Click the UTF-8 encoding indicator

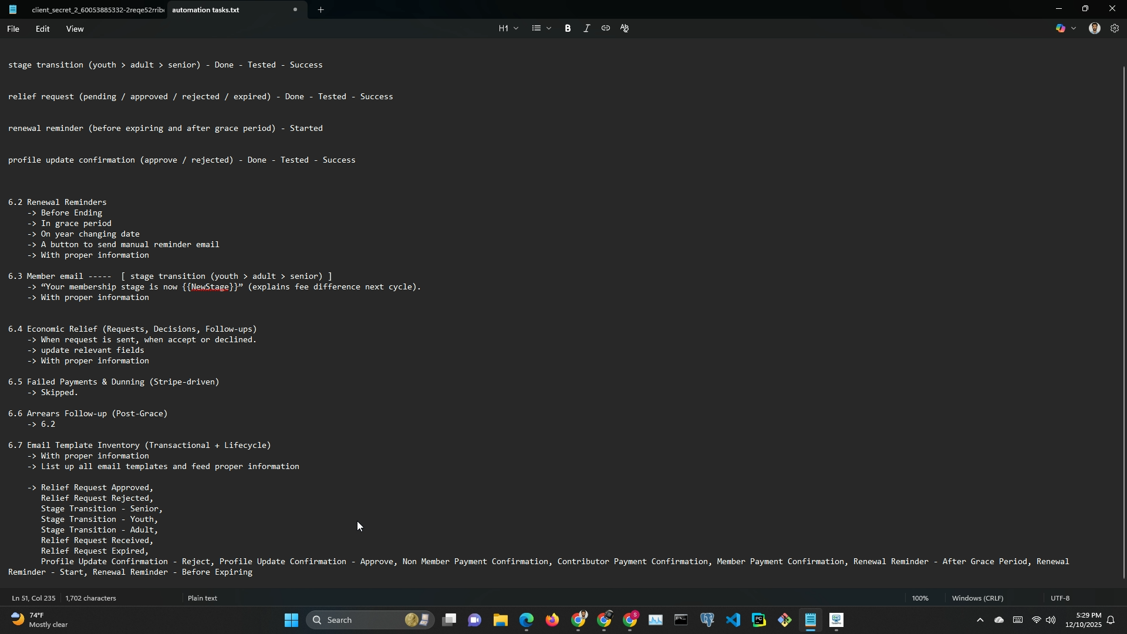click(1060, 598)
